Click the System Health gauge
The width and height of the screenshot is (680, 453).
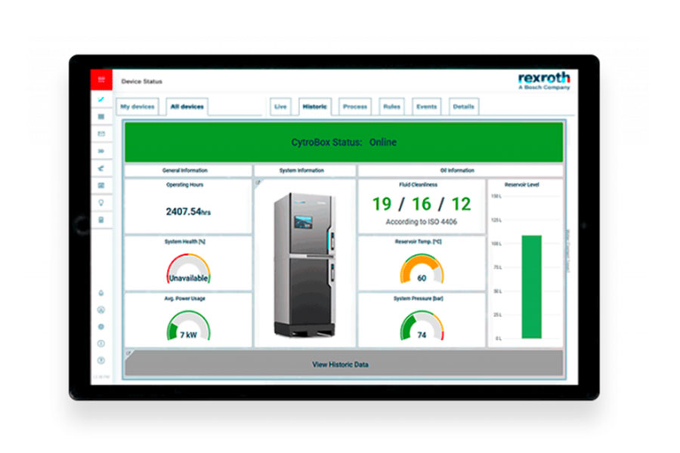tap(189, 268)
